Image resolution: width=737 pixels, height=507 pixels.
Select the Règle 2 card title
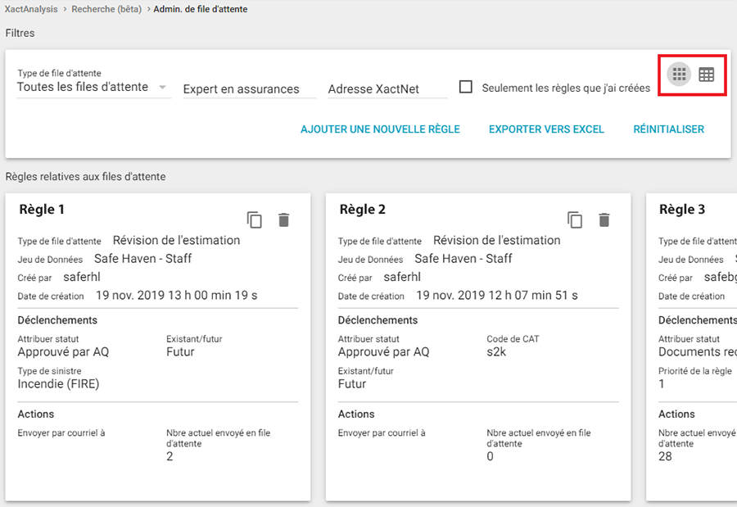(x=362, y=210)
